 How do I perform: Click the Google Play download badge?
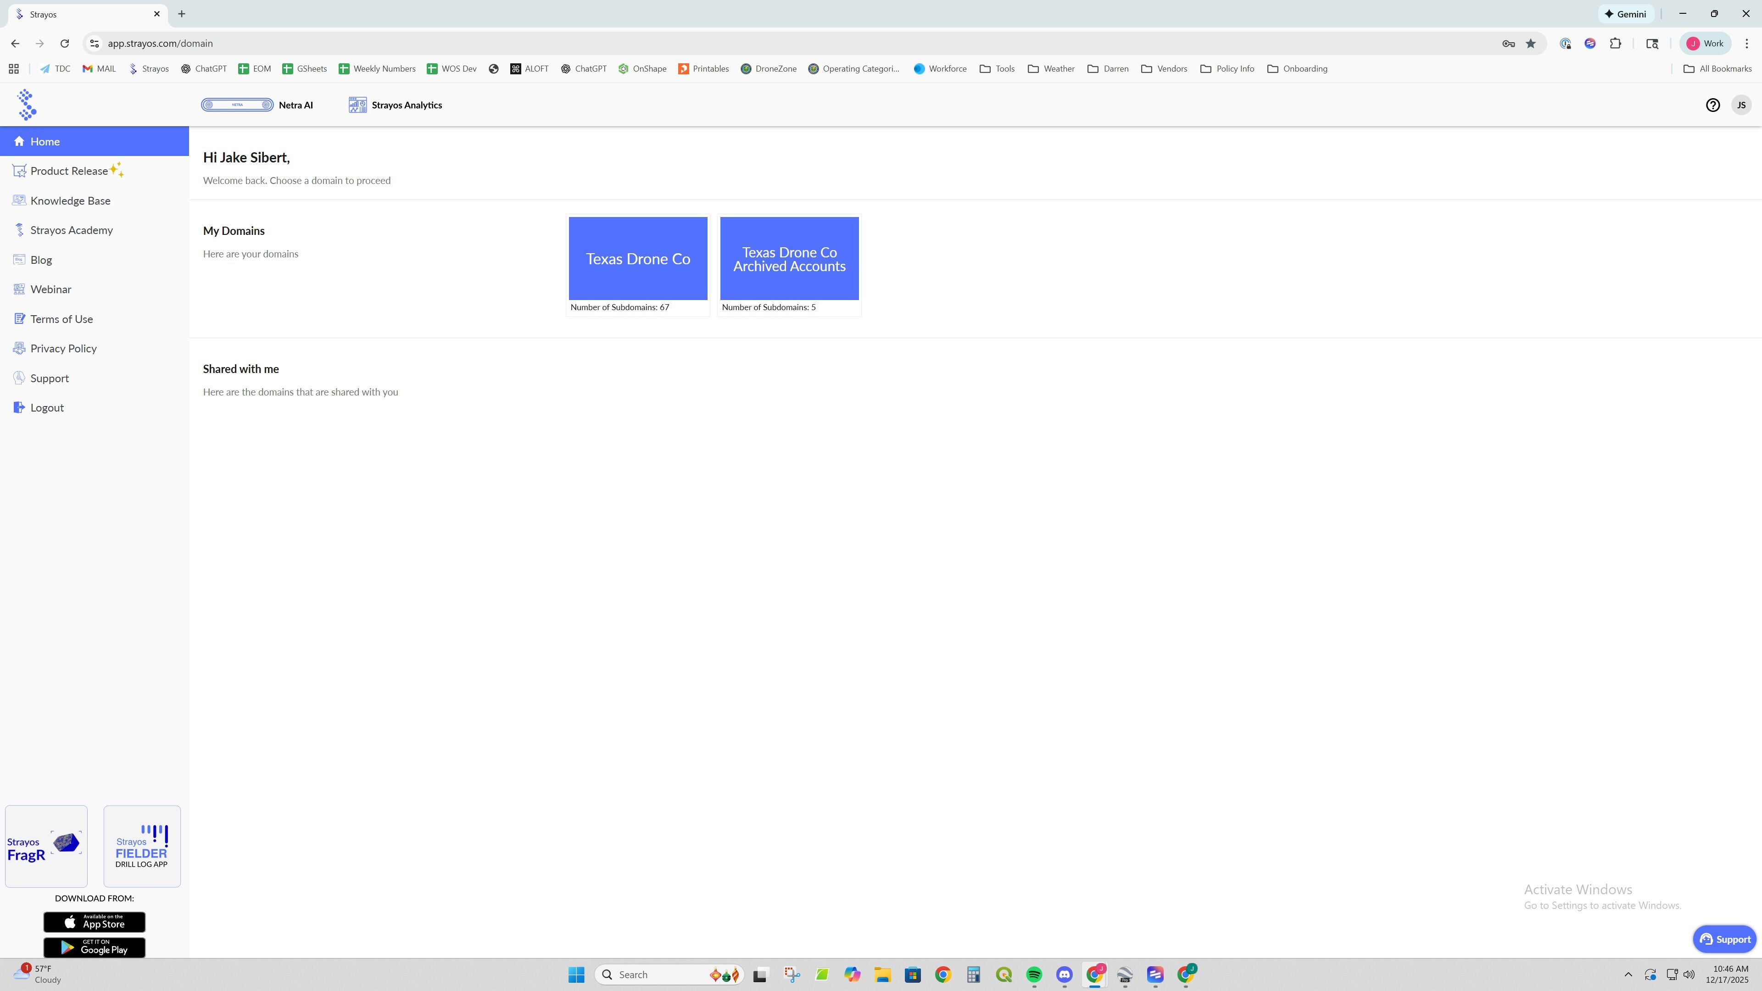[x=95, y=947]
